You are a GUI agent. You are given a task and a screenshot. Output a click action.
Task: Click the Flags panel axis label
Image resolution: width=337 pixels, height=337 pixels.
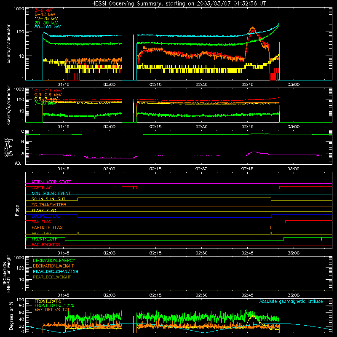[17, 210]
